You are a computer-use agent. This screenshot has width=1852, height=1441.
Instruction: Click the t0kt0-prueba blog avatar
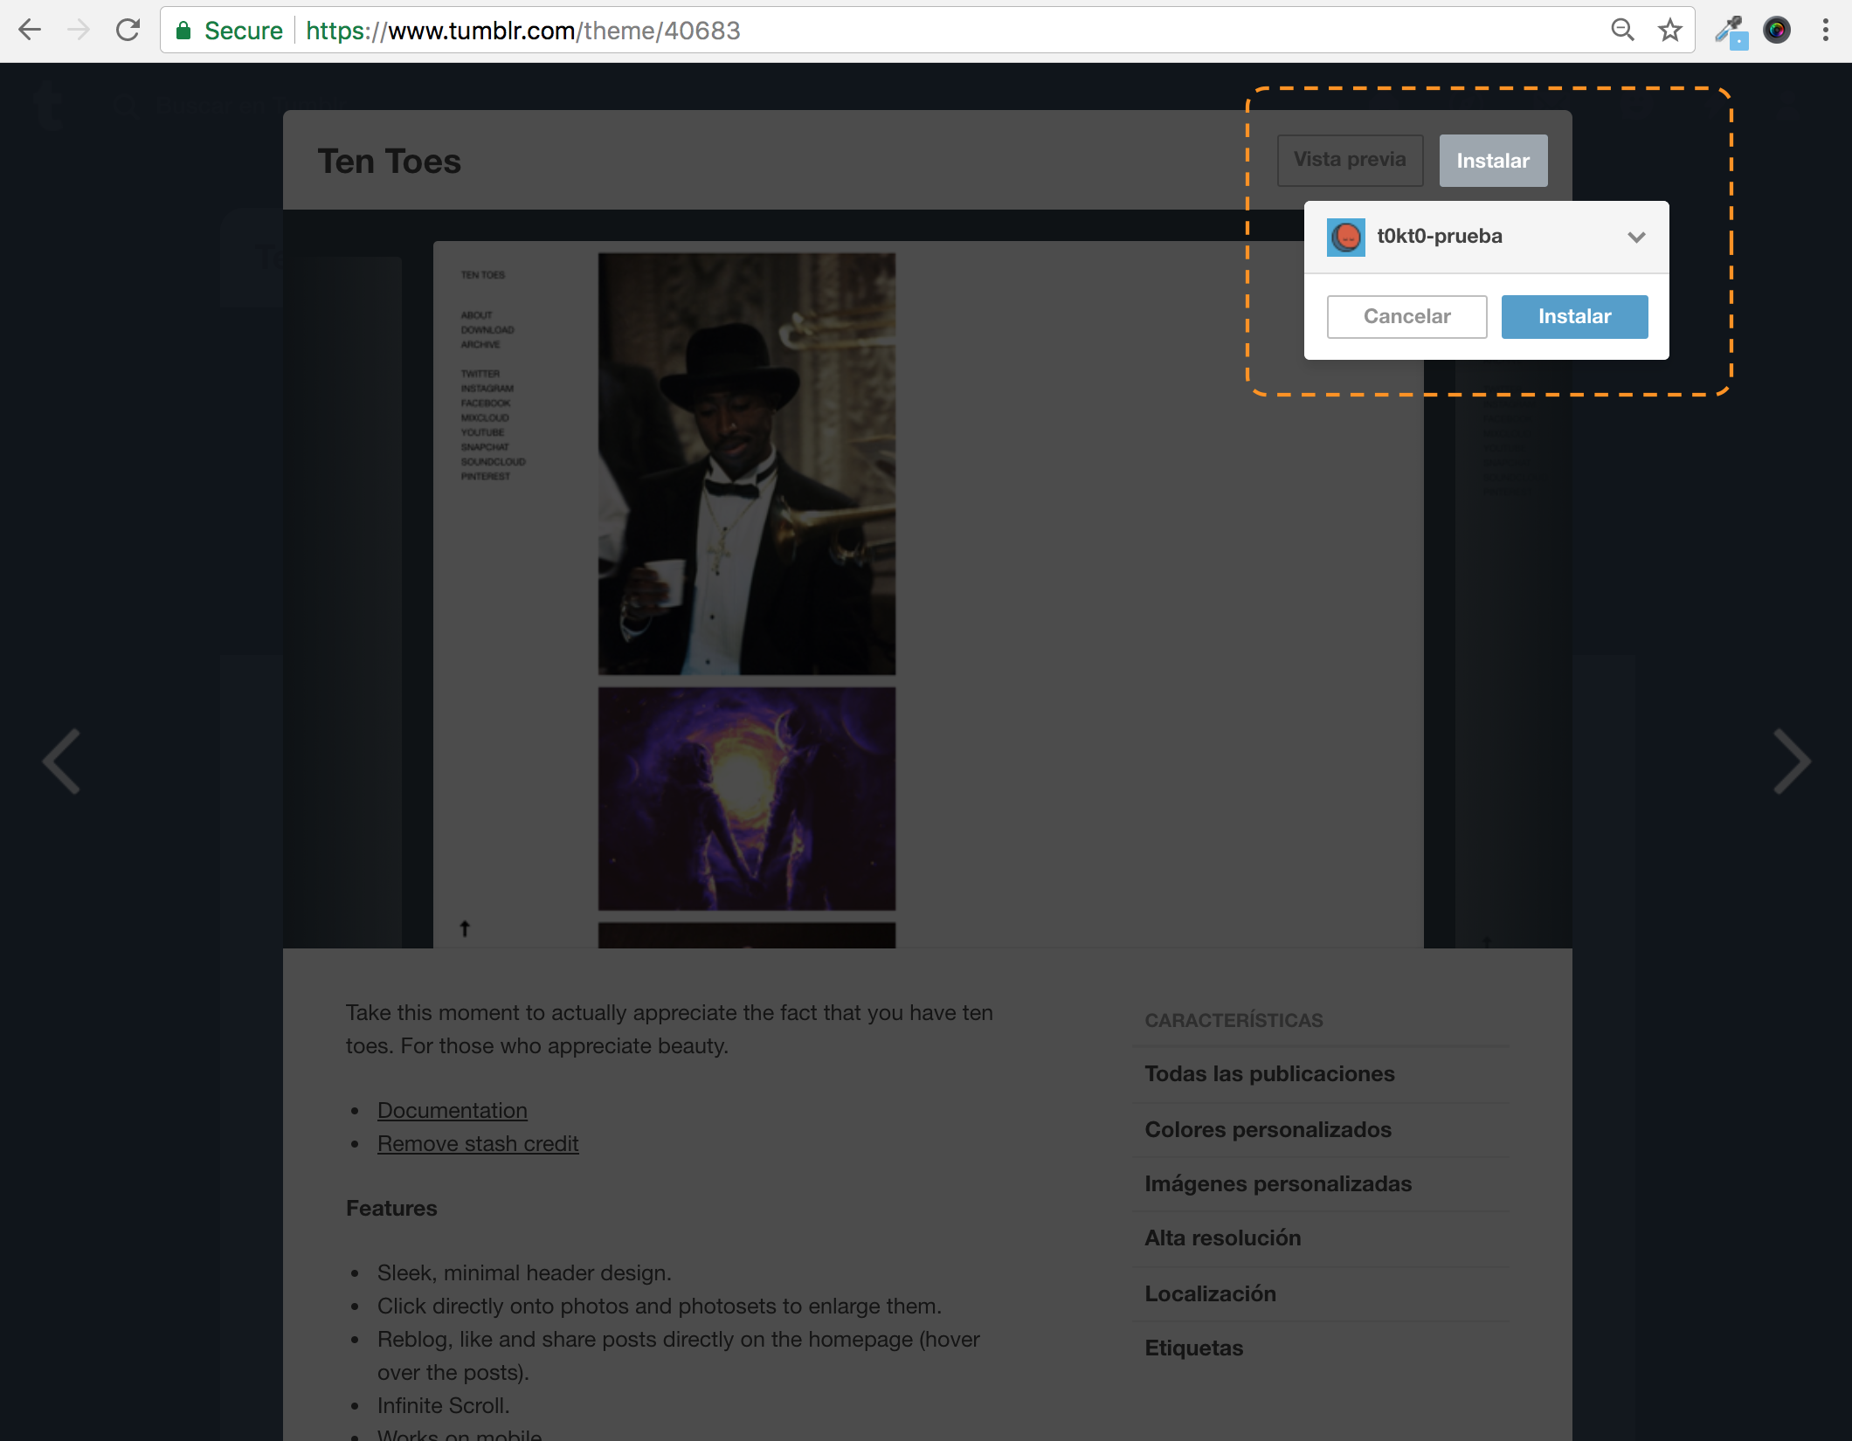[x=1345, y=238]
